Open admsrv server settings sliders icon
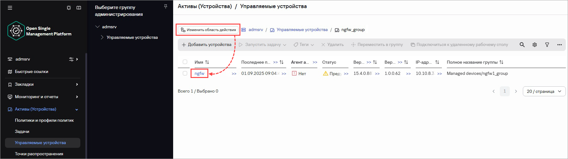 (x=71, y=59)
